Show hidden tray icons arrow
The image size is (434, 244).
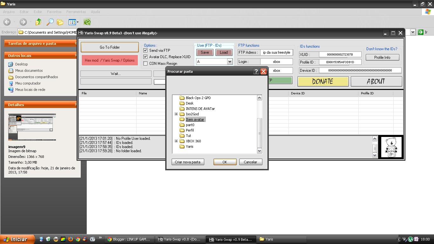click(399, 239)
